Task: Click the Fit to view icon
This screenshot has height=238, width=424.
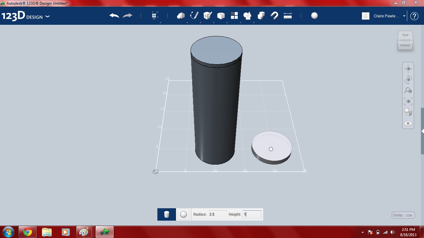Action: coord(408,101)
